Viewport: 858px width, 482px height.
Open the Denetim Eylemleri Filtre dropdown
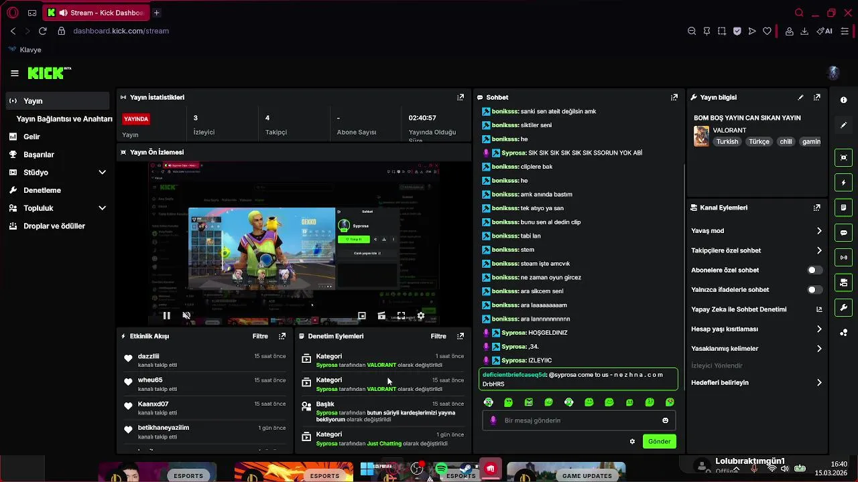coord(438,336)
